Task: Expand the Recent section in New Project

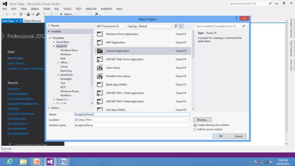Action: 49,25
